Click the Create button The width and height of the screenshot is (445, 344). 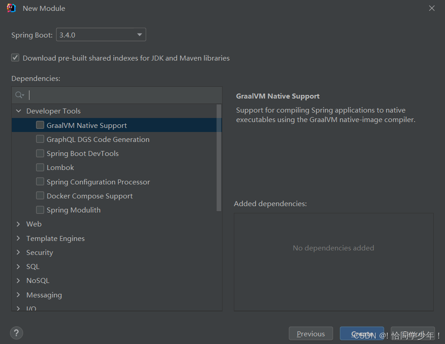tap(362, 334)
